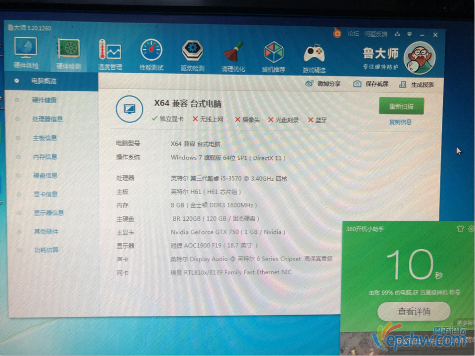Click the camera icon for 保存截屏
This screenshot has width=475, height=356.
[x=357, y=84]
